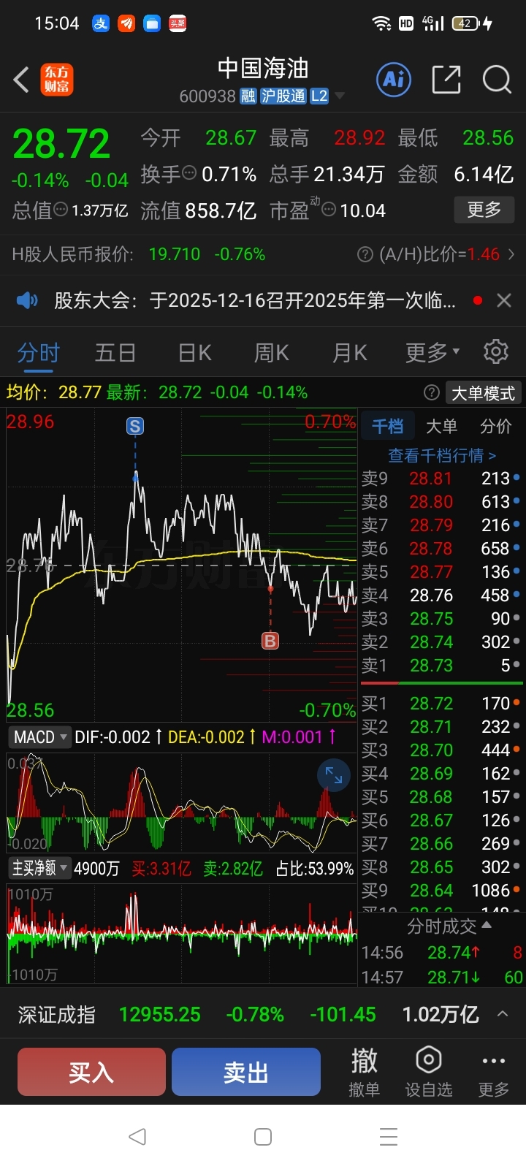The image size is (526, 1169).
Task: Tap the help icon beside 大单模式
Action: tap(431, 393)
